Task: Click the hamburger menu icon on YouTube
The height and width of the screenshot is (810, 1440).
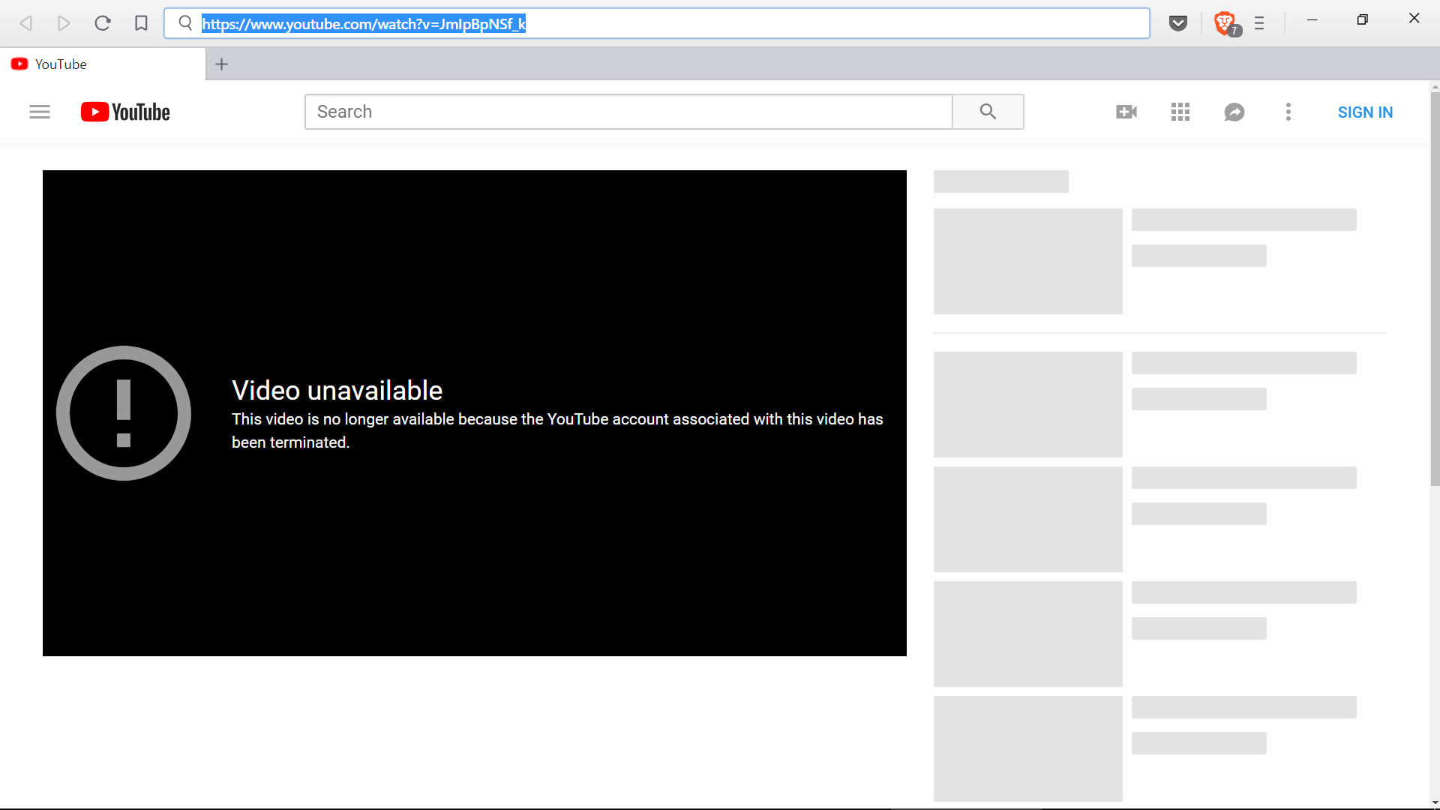Action: point(40,112)
